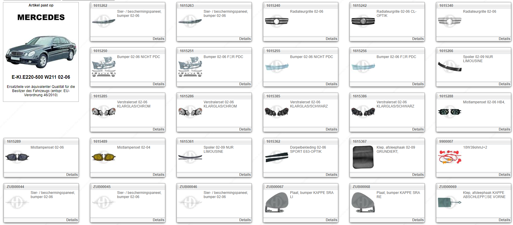Click description '10W39ohmJ+2'

point(475,147)
